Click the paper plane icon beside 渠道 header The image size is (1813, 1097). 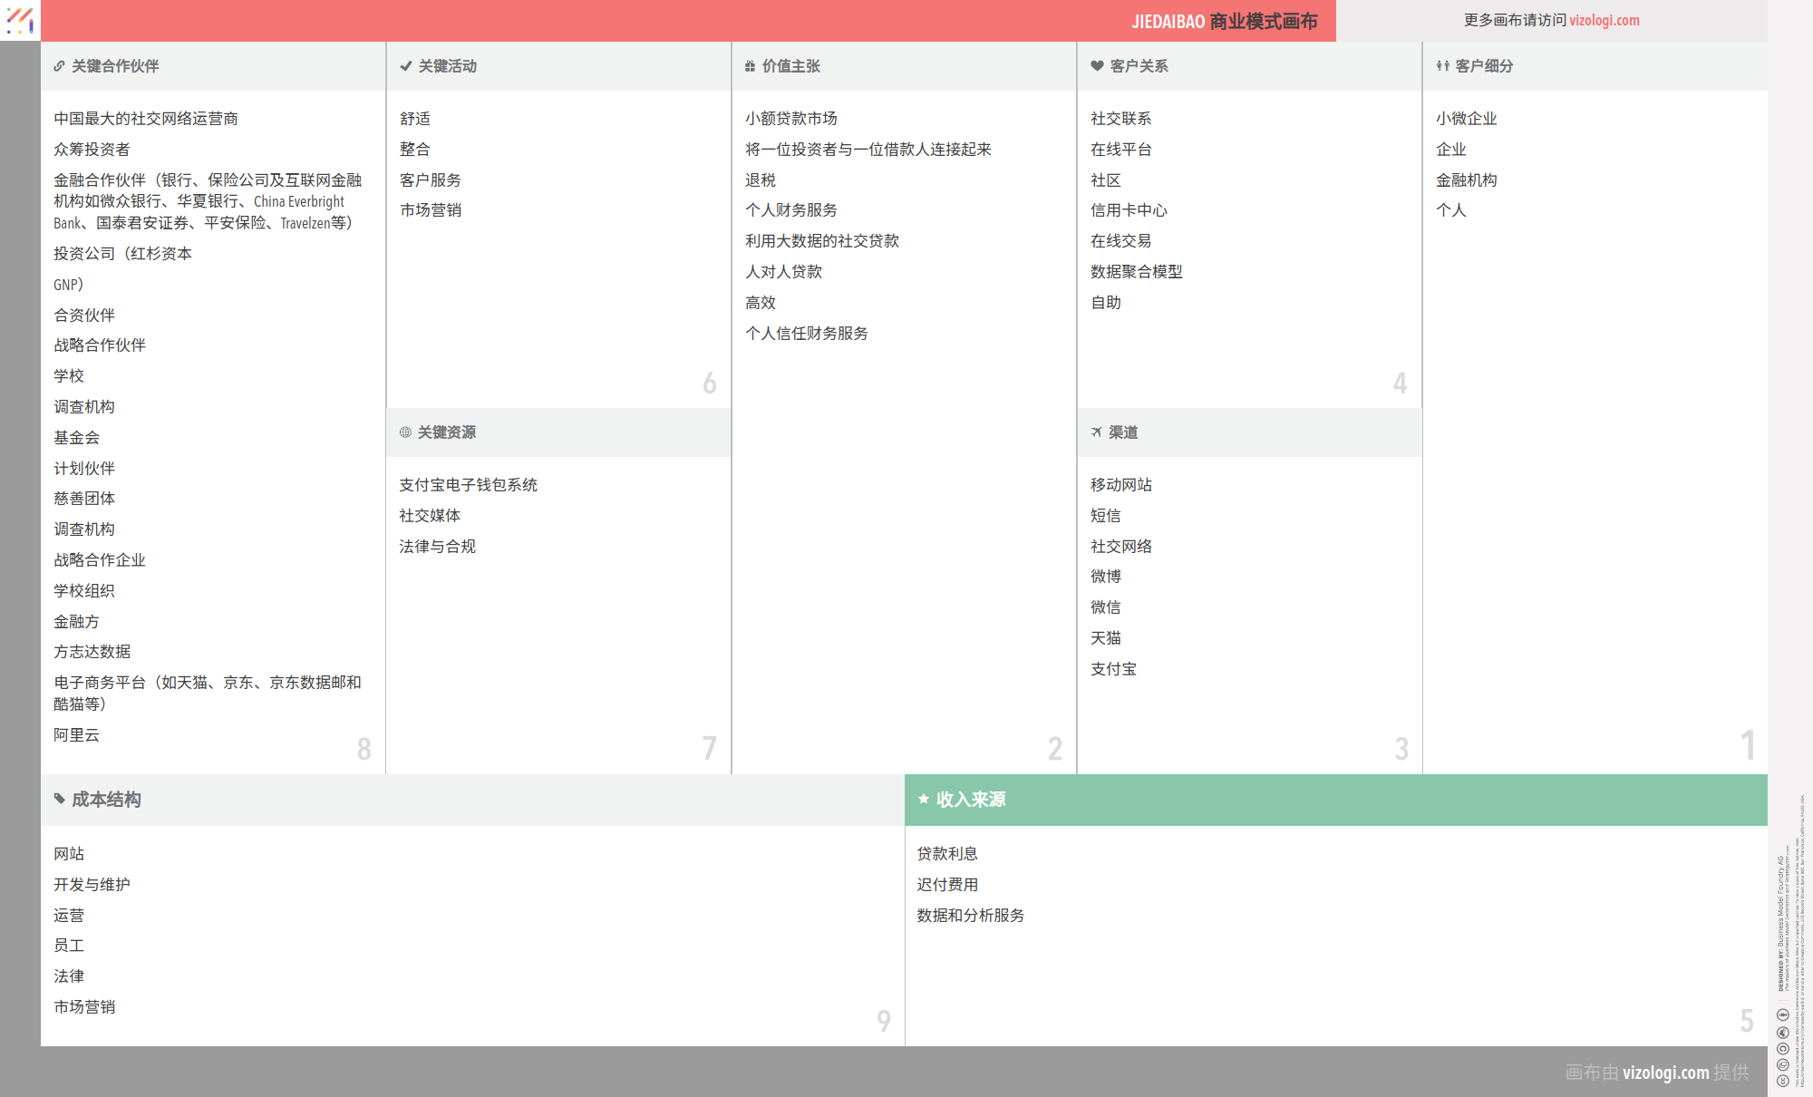[1096, 432]
